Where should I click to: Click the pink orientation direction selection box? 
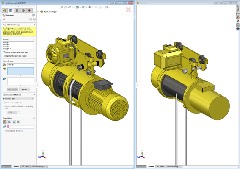point(21,127)
